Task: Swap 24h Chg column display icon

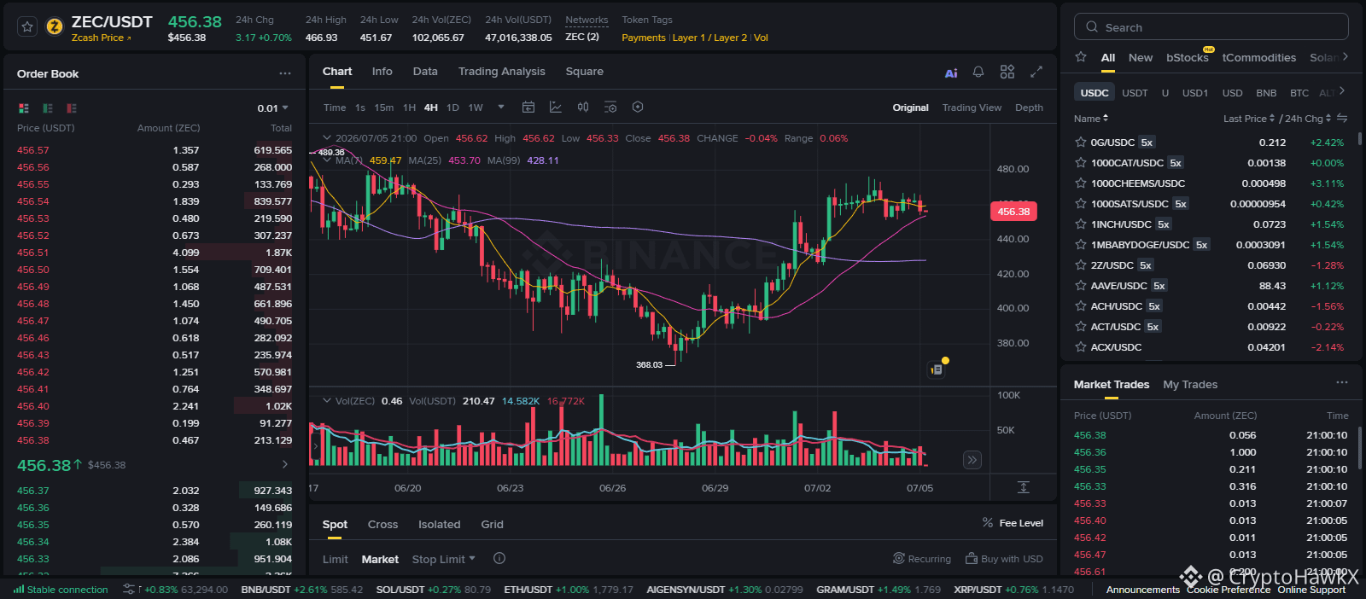Action: (1342, 118)
